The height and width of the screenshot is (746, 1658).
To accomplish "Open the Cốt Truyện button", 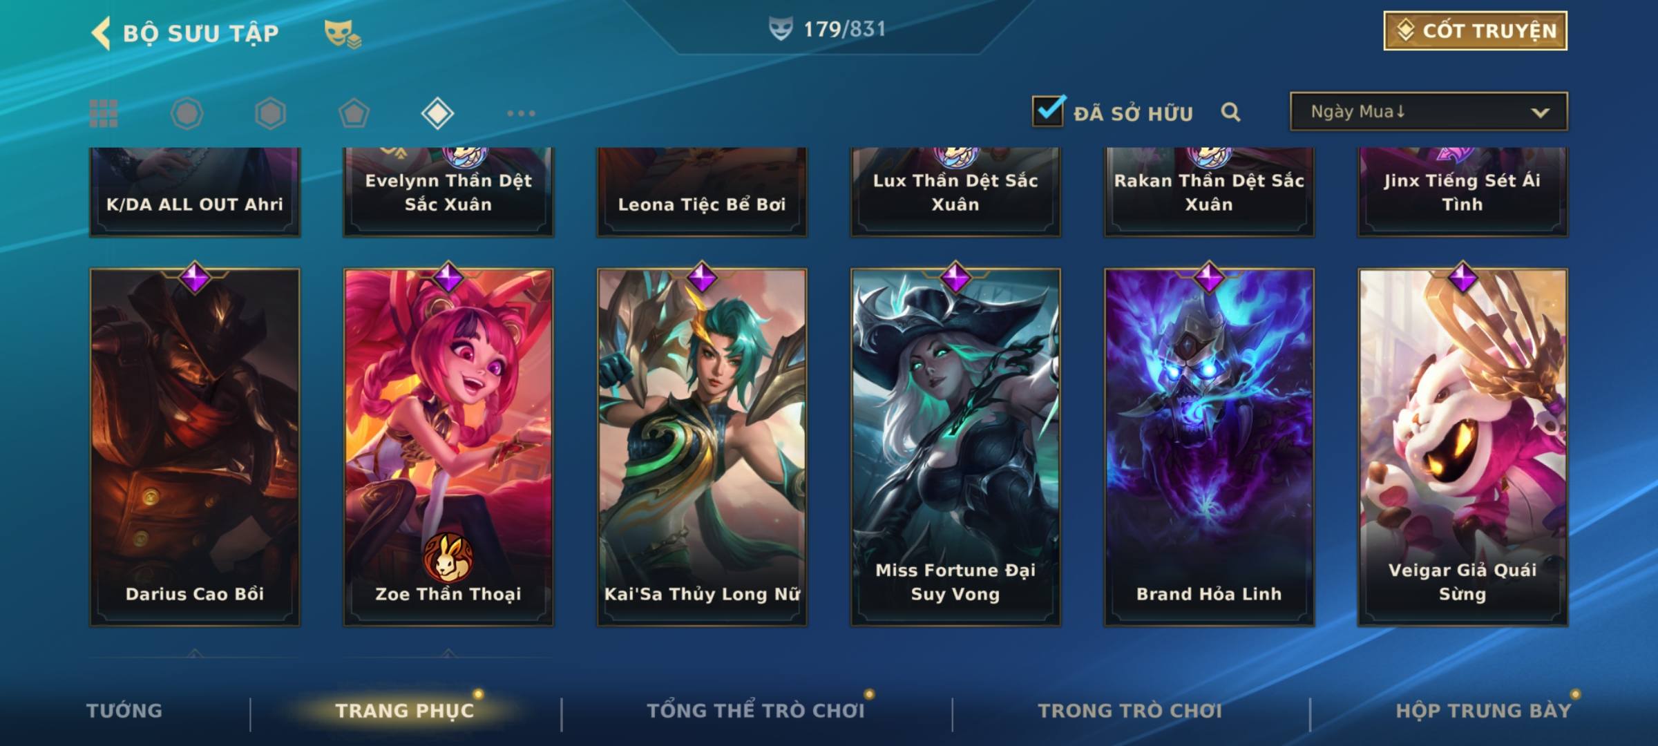I will 1475,31.
